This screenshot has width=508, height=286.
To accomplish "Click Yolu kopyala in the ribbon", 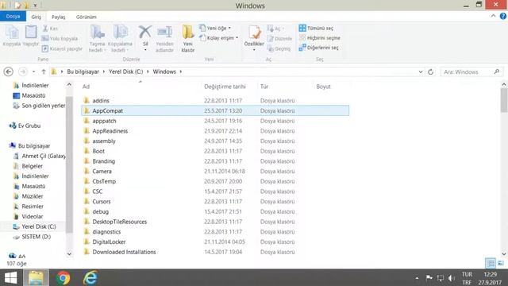I will point(60,39).
